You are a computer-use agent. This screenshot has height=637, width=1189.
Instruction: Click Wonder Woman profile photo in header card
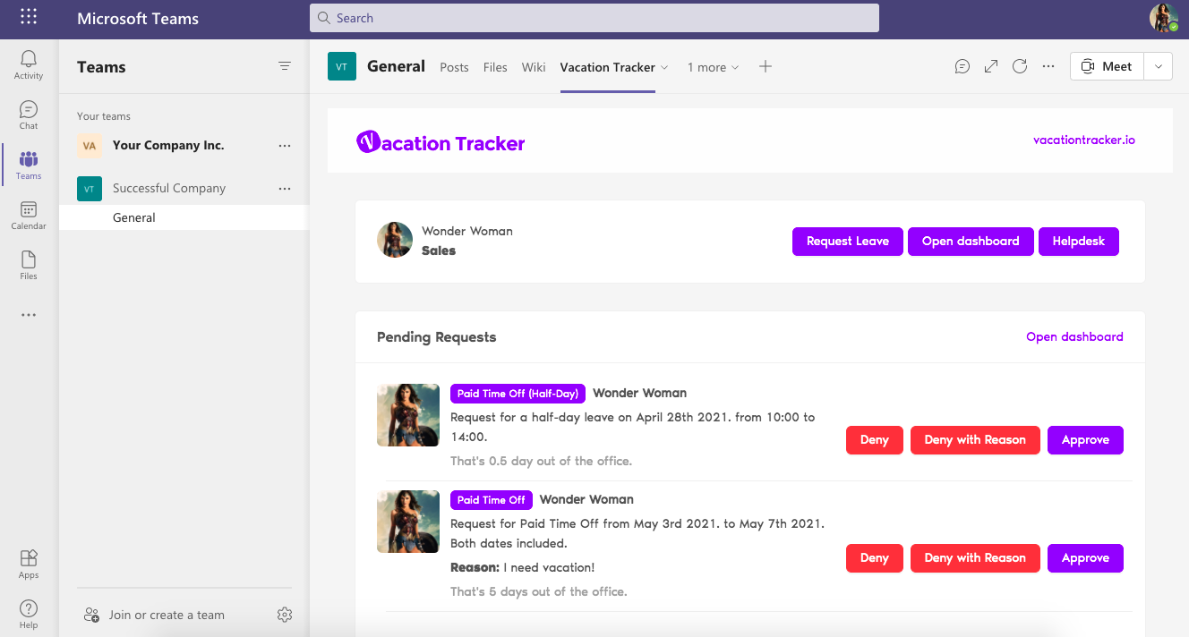395,240
